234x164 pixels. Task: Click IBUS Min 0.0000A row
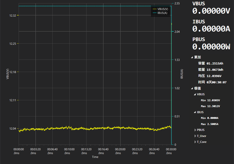(x=209, y=118)
